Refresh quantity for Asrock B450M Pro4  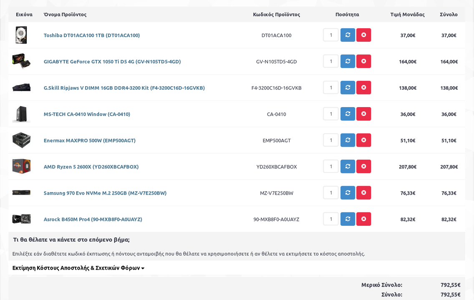tap(348, 219)
